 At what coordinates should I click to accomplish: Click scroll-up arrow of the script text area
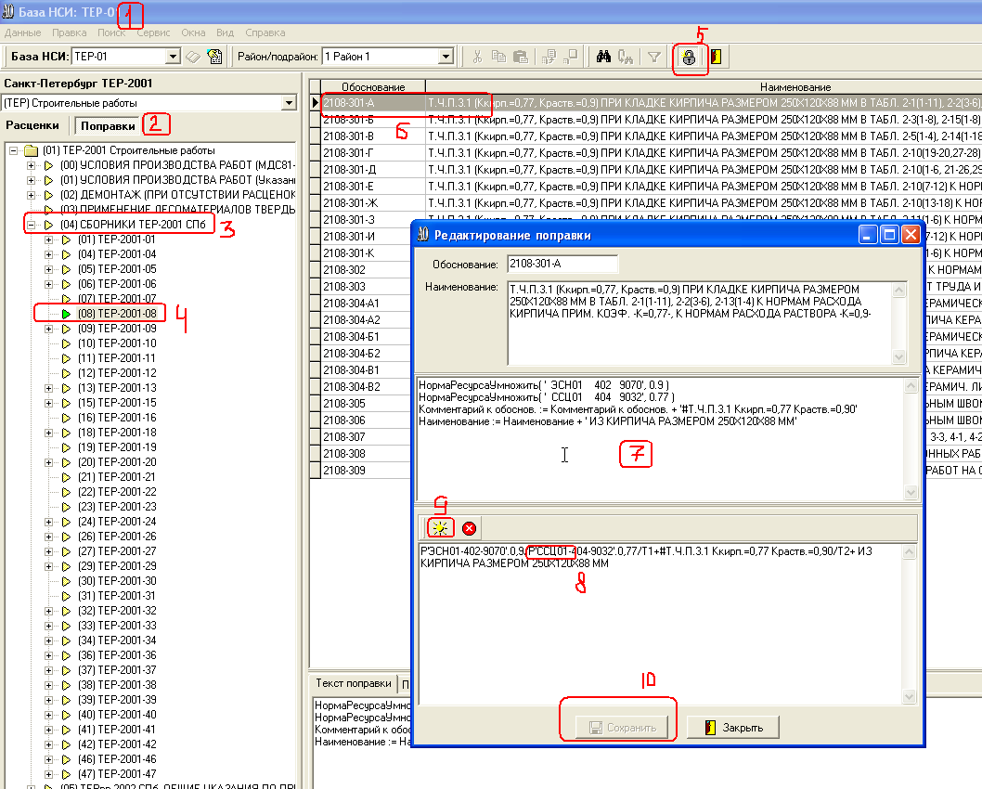coord(911,386)
